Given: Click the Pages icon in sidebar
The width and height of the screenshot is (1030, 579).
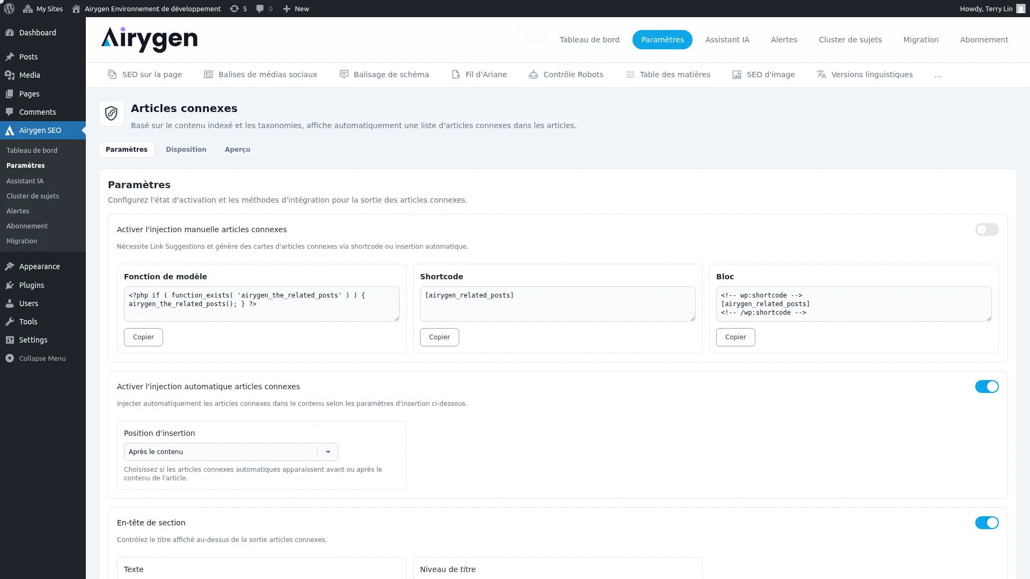Looking at the screenshot, I should pos(10,94).
